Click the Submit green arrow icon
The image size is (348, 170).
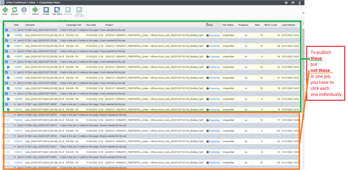coord(35,10)
